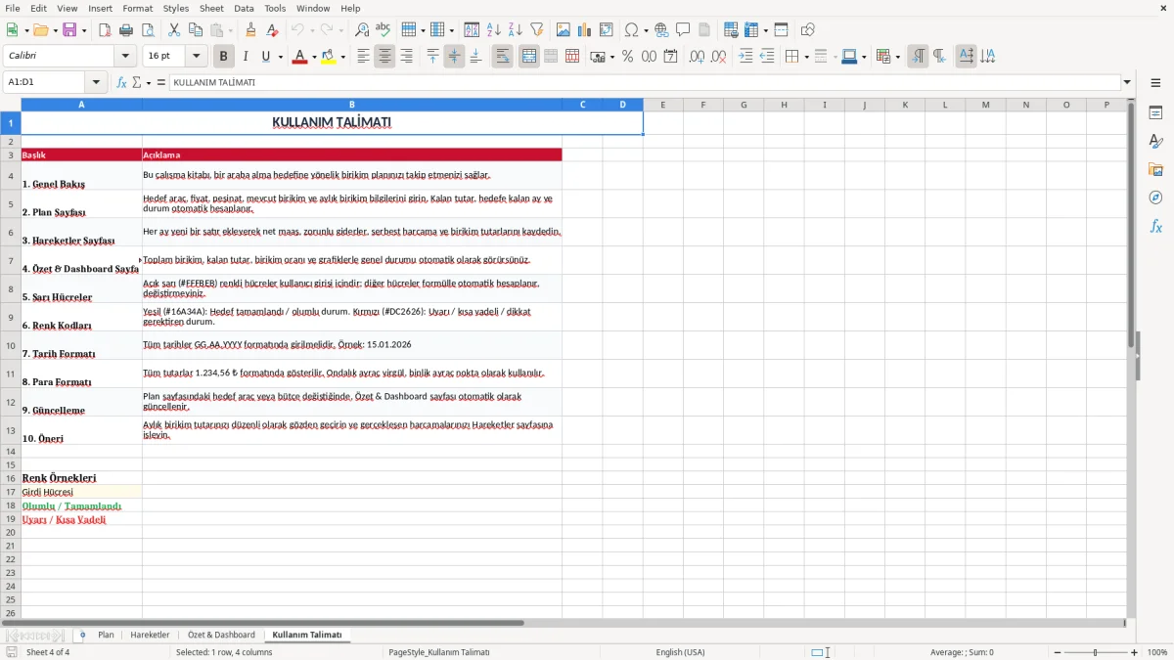The image size is (1174, 660).
Task: Export directly as PDF
Action: tap(105, 30)
